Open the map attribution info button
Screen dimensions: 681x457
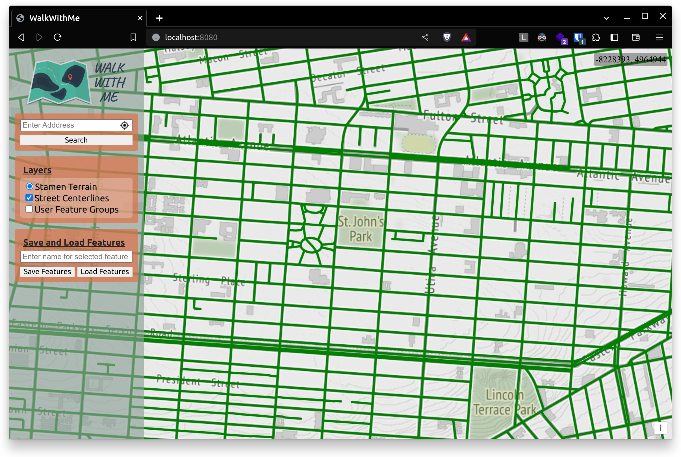pos(660,428)
